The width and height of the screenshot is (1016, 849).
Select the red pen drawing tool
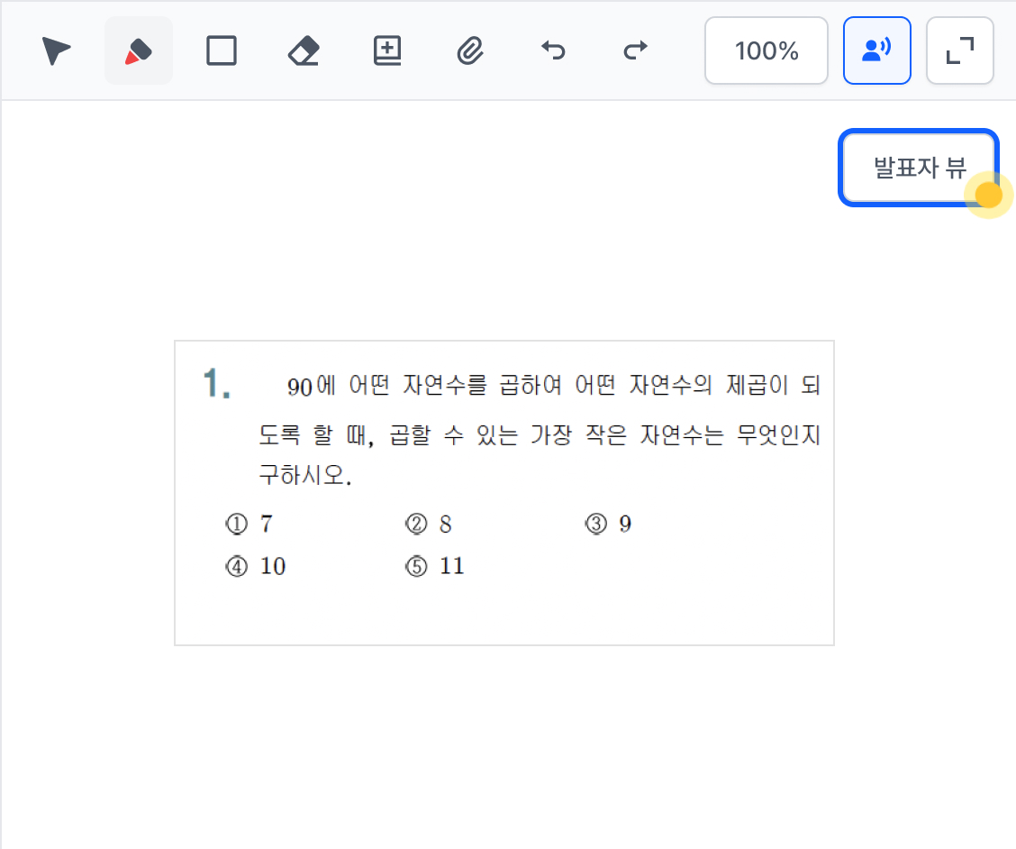click(139, 50)
